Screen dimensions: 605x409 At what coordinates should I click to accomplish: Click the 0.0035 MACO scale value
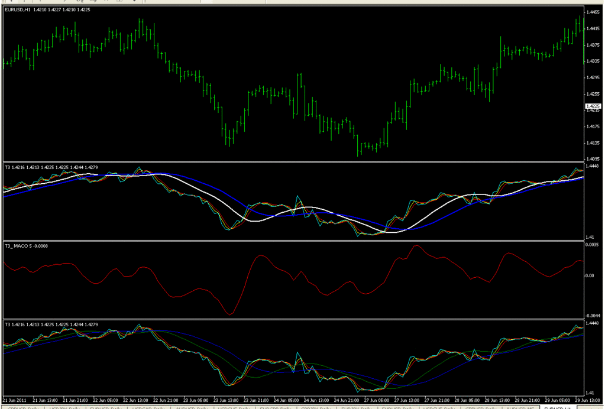(592, 245)
